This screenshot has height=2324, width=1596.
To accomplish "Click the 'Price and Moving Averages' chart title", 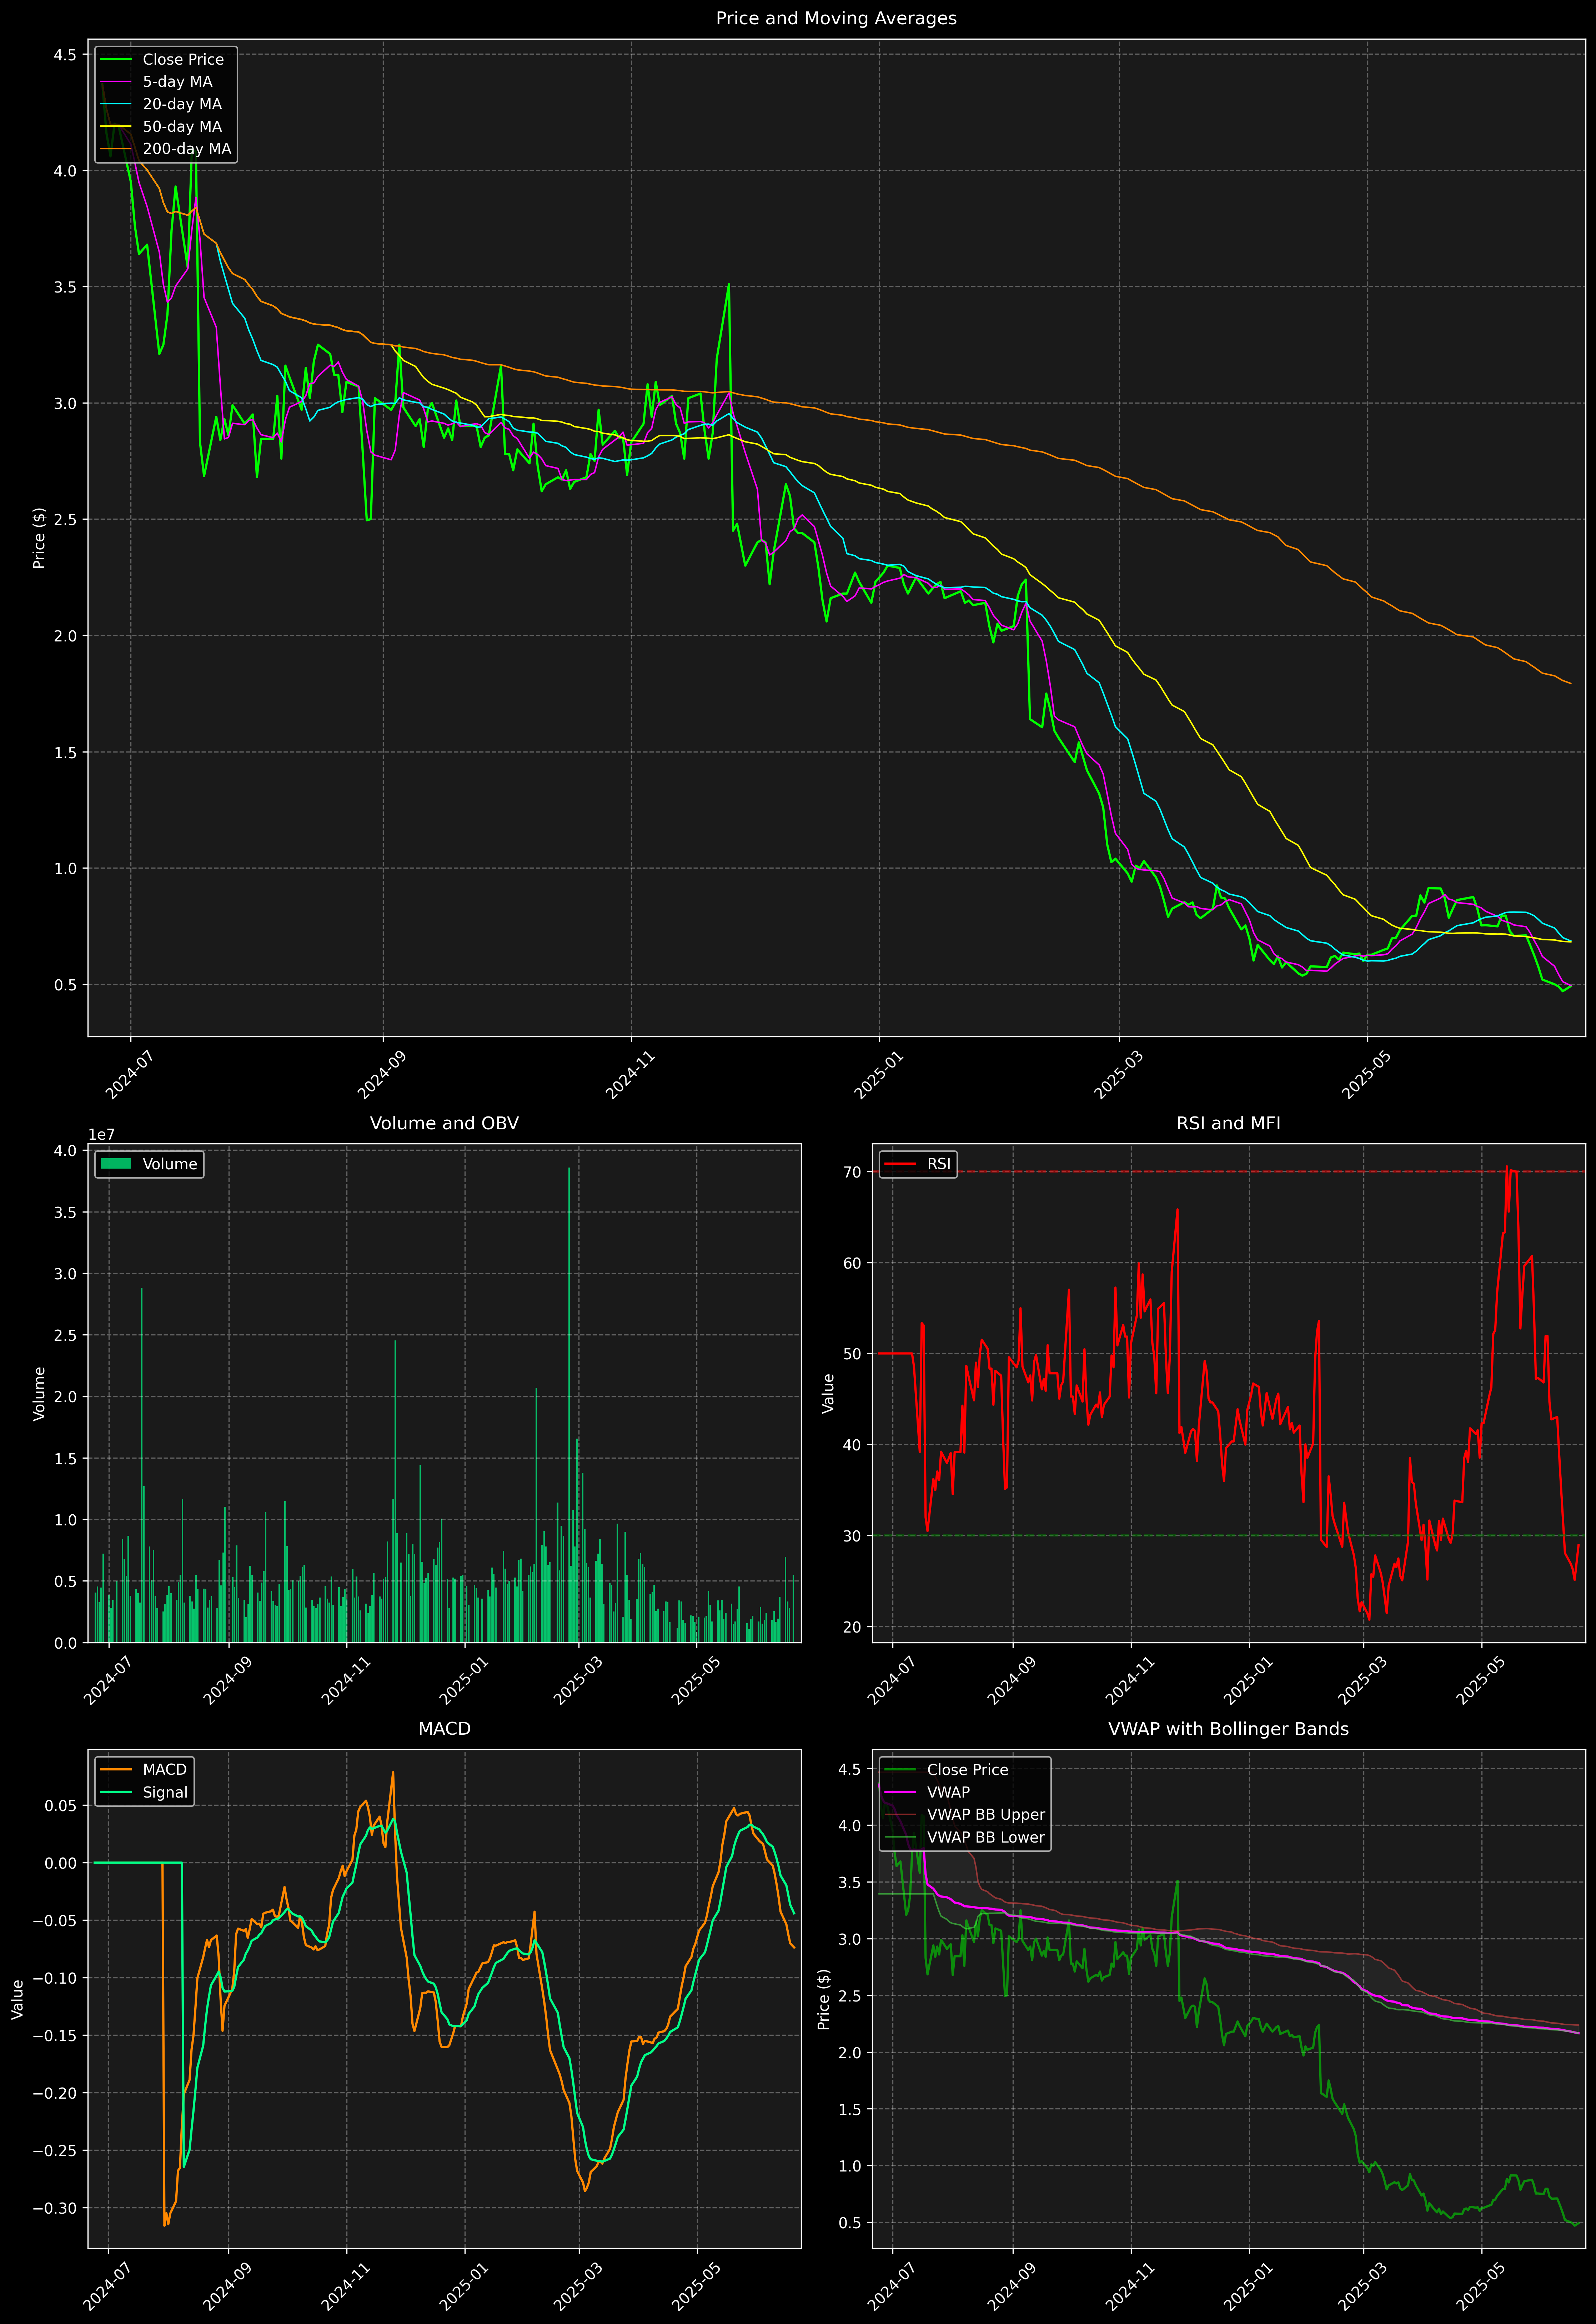I will pos(836,18).
